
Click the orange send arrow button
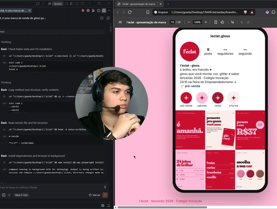[x=105, y=195]
